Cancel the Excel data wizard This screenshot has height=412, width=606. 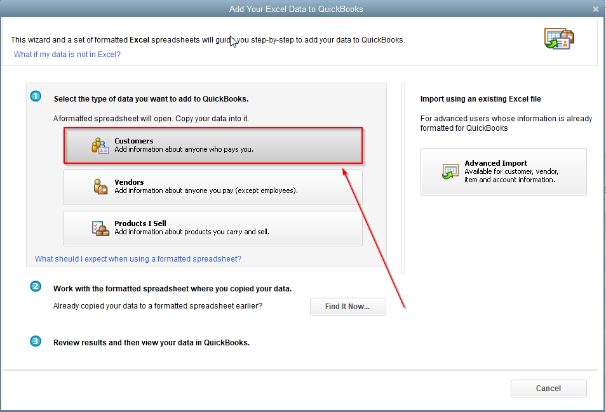tap(548, 389)
